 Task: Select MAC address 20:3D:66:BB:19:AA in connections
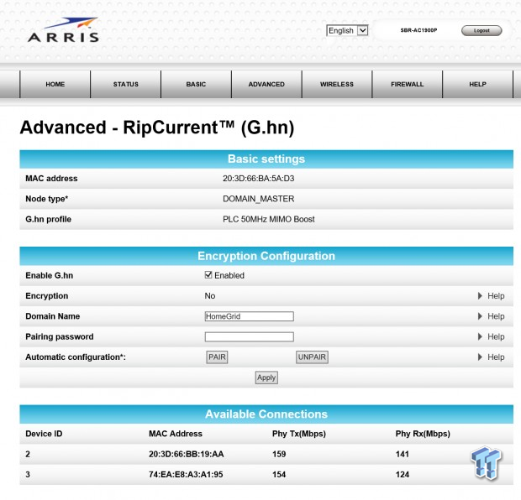186,454
